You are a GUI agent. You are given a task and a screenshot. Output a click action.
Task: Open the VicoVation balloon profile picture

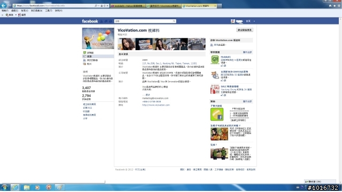[98, 38]
